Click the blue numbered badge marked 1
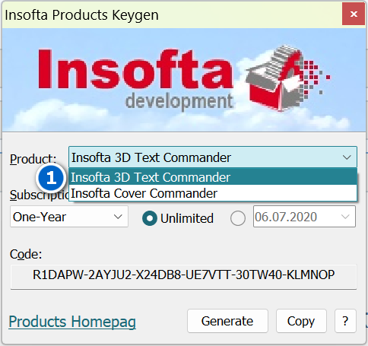 pos(51,178)
